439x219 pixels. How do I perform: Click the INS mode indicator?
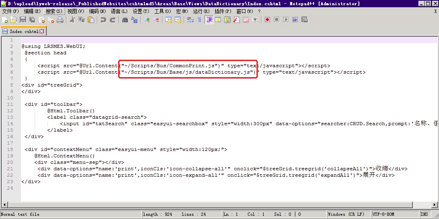[x=425, y=214]
